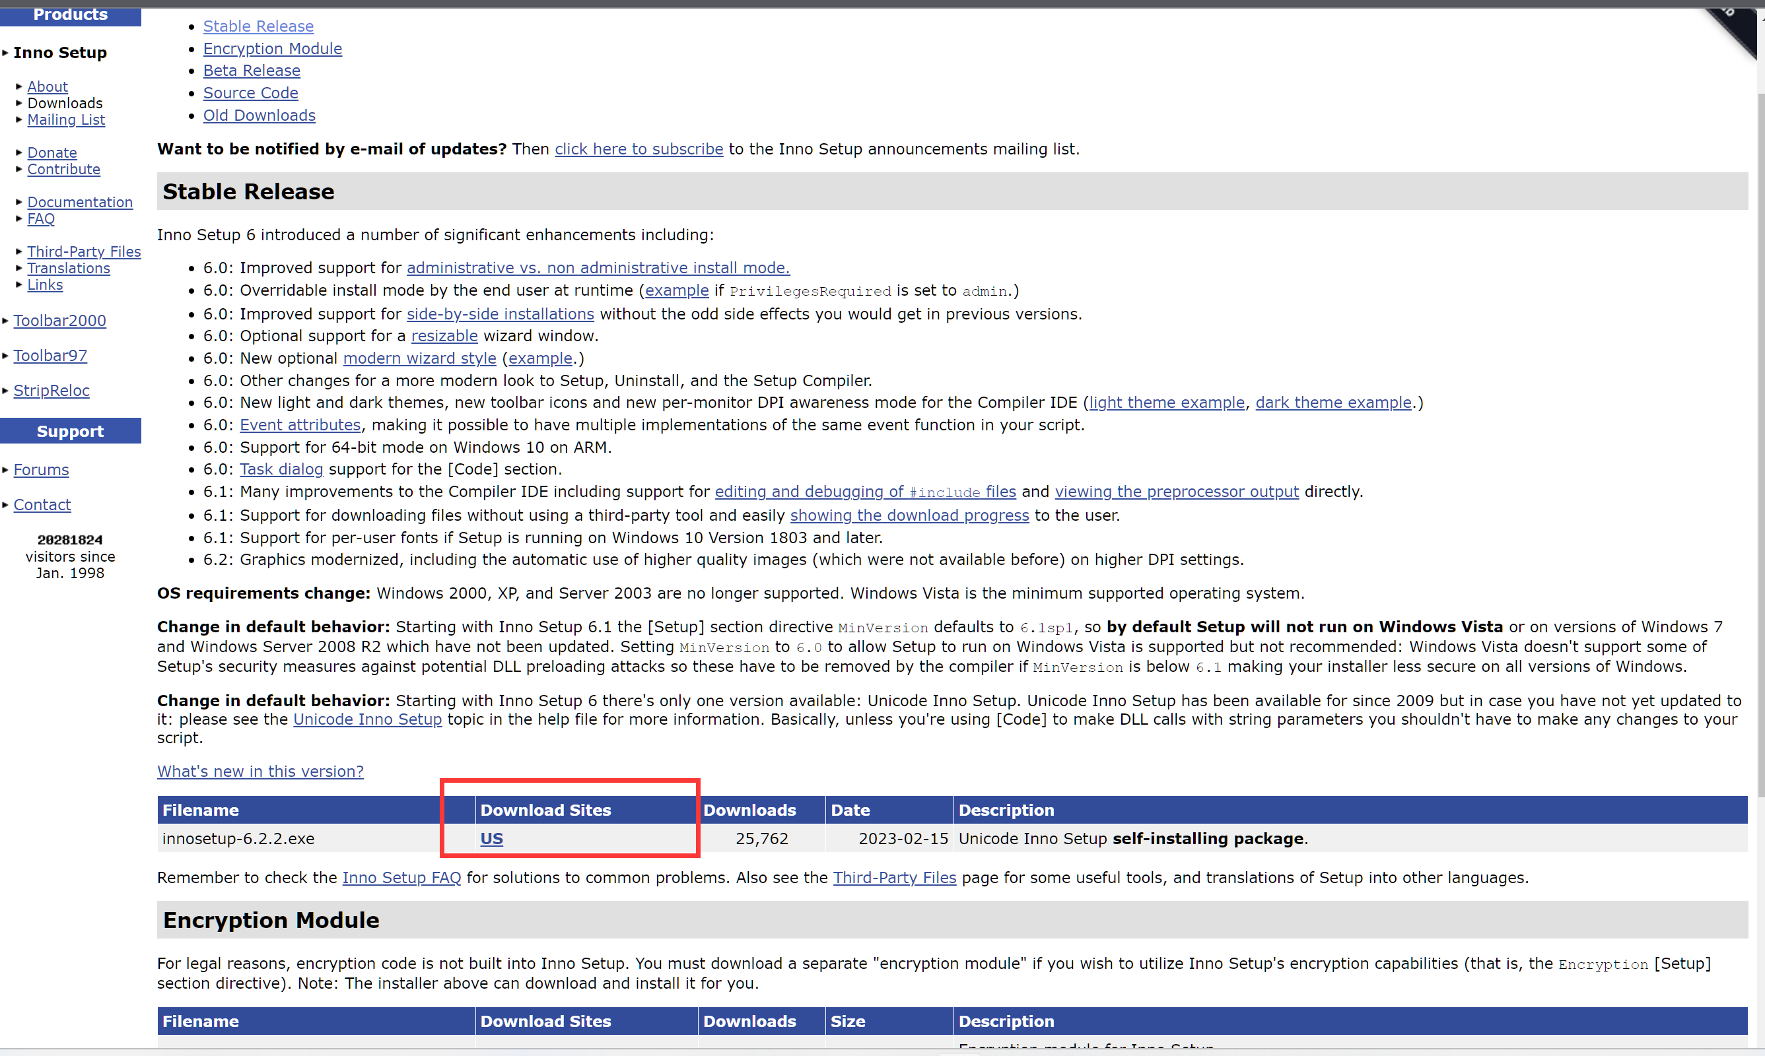Image resolution: width=1765 pixels, height=1056 pixels.
Task: Open the example link after modern wizard style
Action: click(x=540, y=358)
